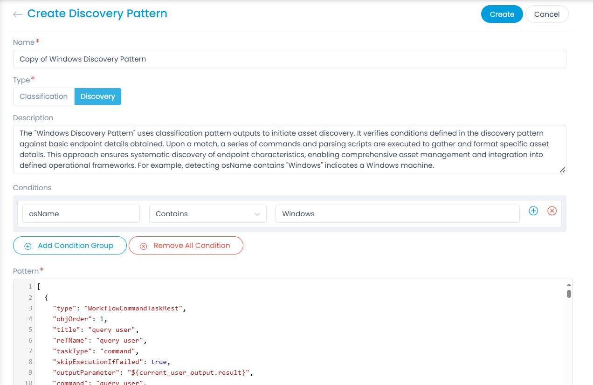Click the scroll up arrow in Pattern editor
593x385 pixels.
(x=569, y=285)
